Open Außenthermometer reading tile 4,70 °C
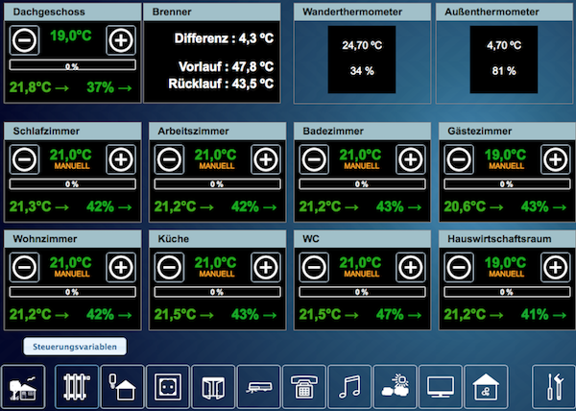This screenshot has width=576, height=411. (x=504, y=60)
